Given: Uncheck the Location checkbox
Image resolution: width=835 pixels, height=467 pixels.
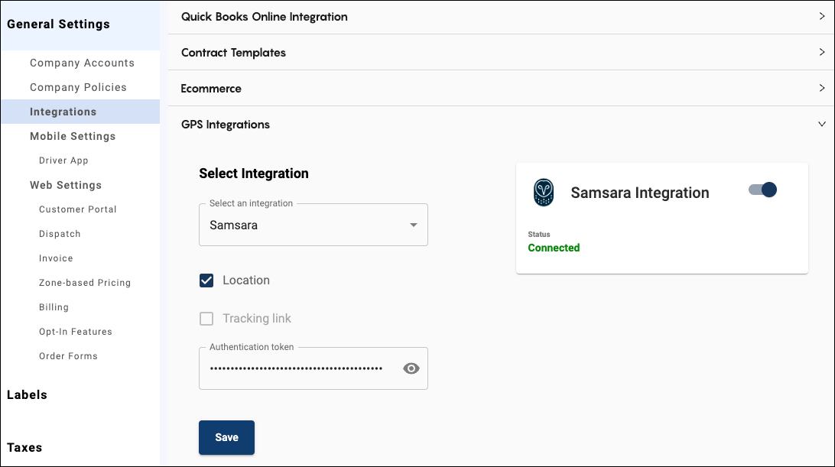Looking at the screenshot, I should point(206,280).
